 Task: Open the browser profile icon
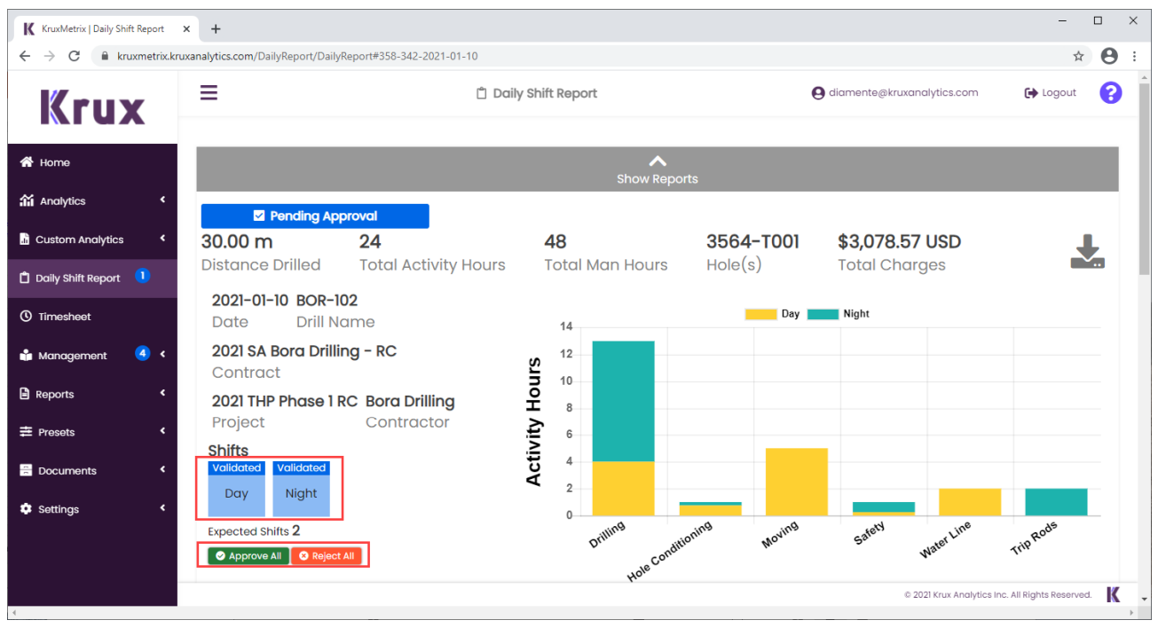(1109, 56)
